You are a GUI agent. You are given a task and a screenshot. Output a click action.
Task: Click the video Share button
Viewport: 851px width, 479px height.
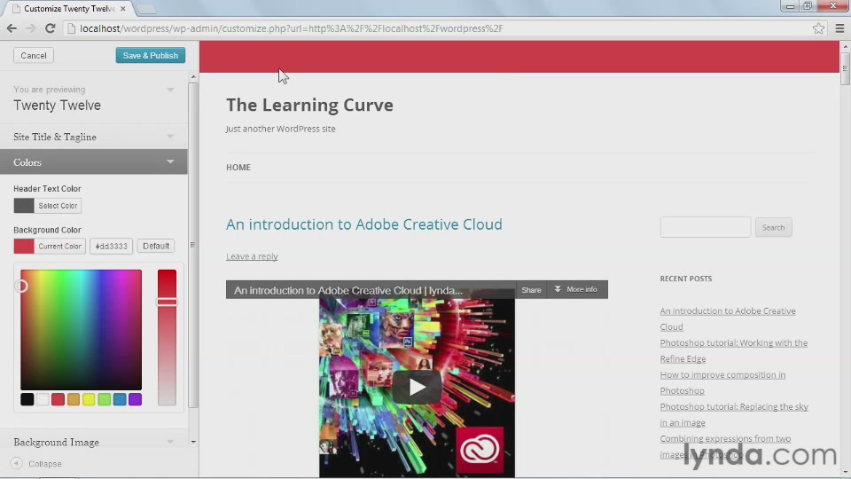coord(531,289)
